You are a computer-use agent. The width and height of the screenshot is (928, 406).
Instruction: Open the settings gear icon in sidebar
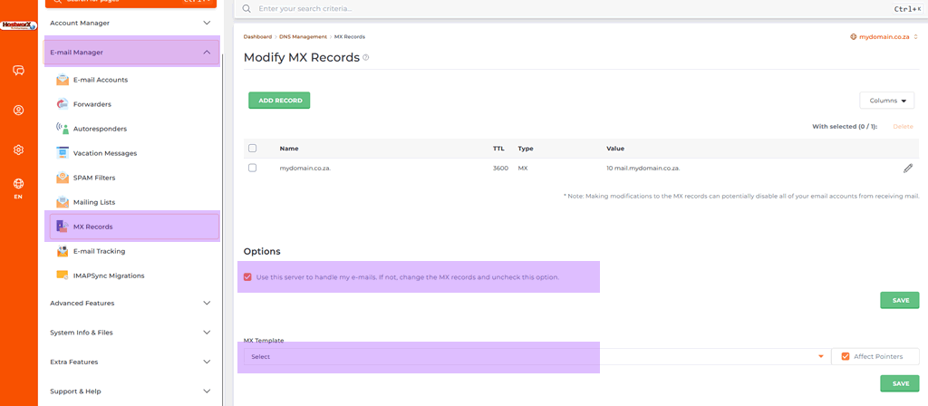18,150
